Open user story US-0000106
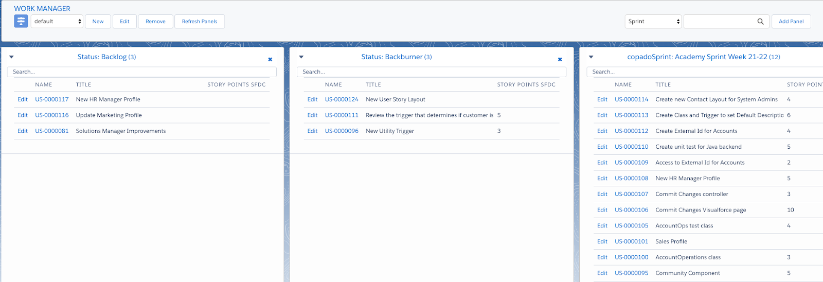This screenshot has height=282, width=823. pyautogui.click(x=632, y=210)
